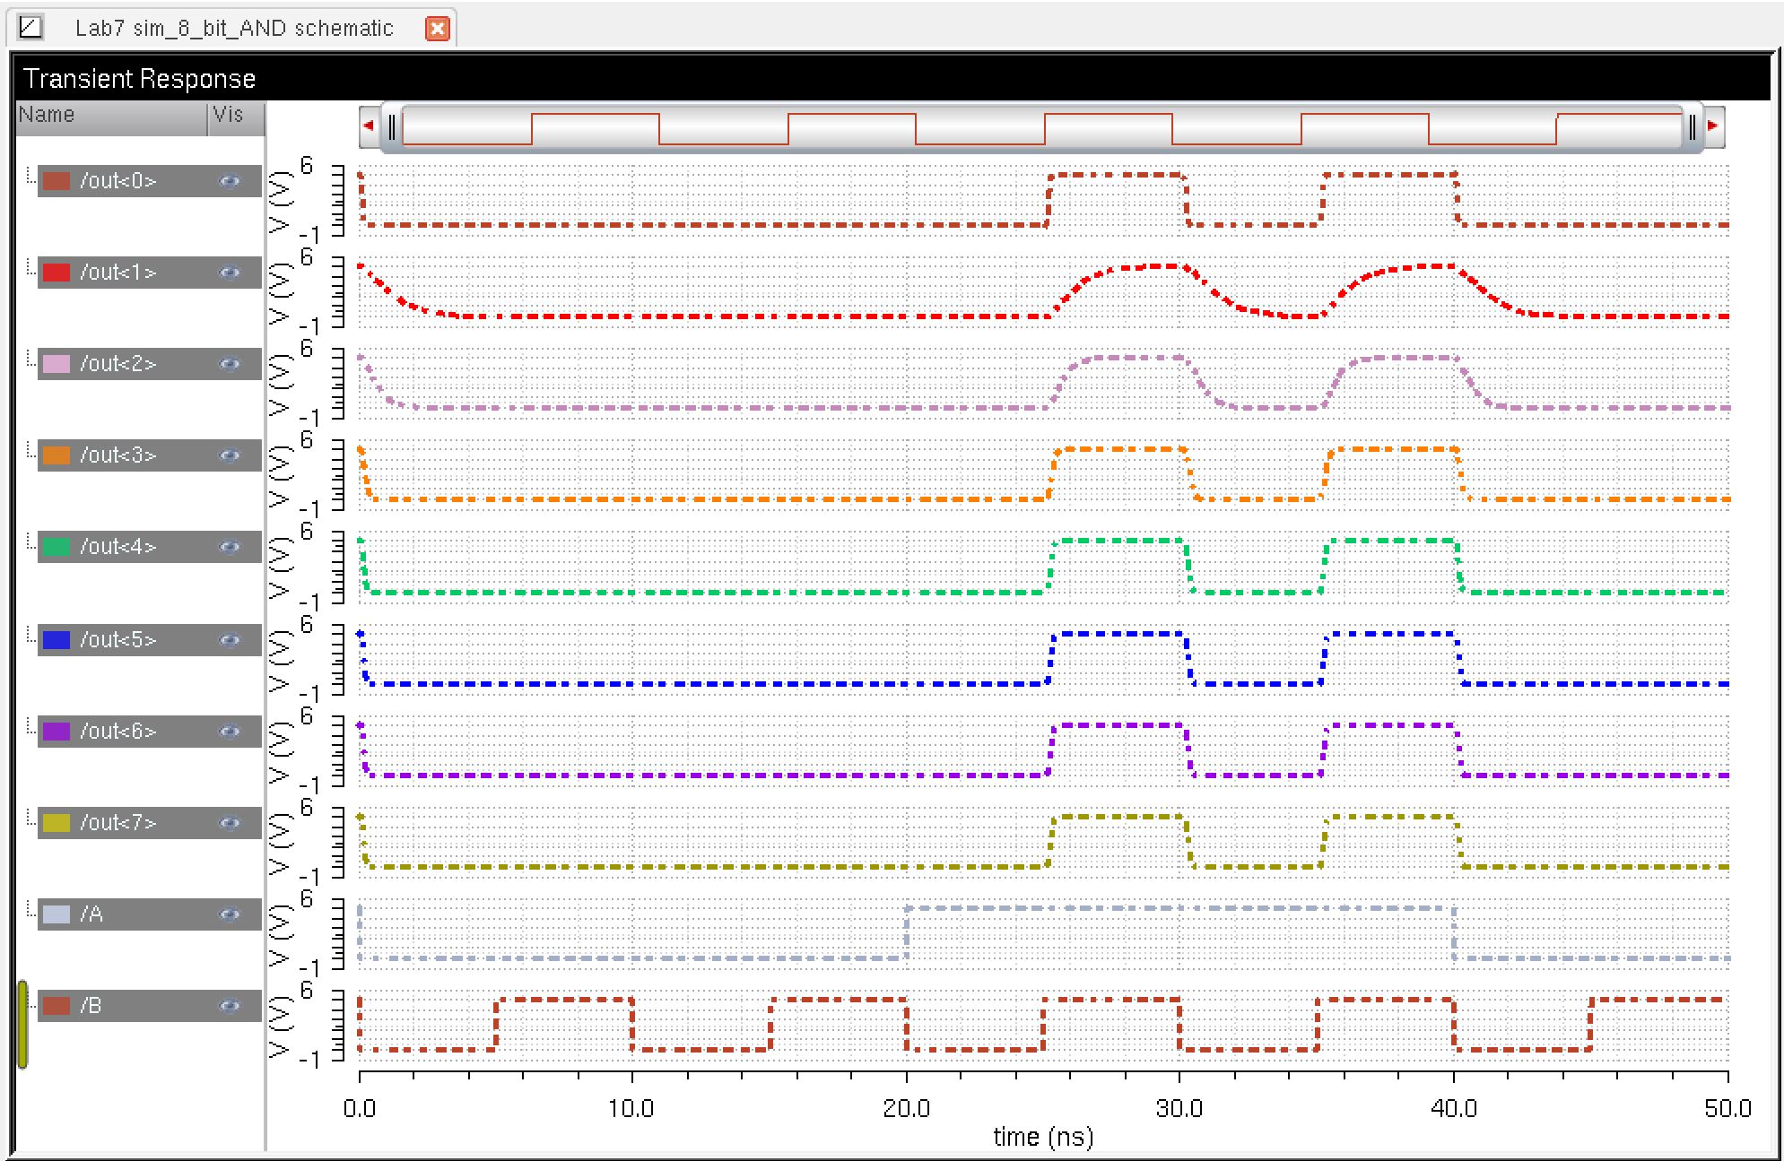Click the 10.0 tick label on time axis
The image size is (1784, 1161).
coord(631,1109)
